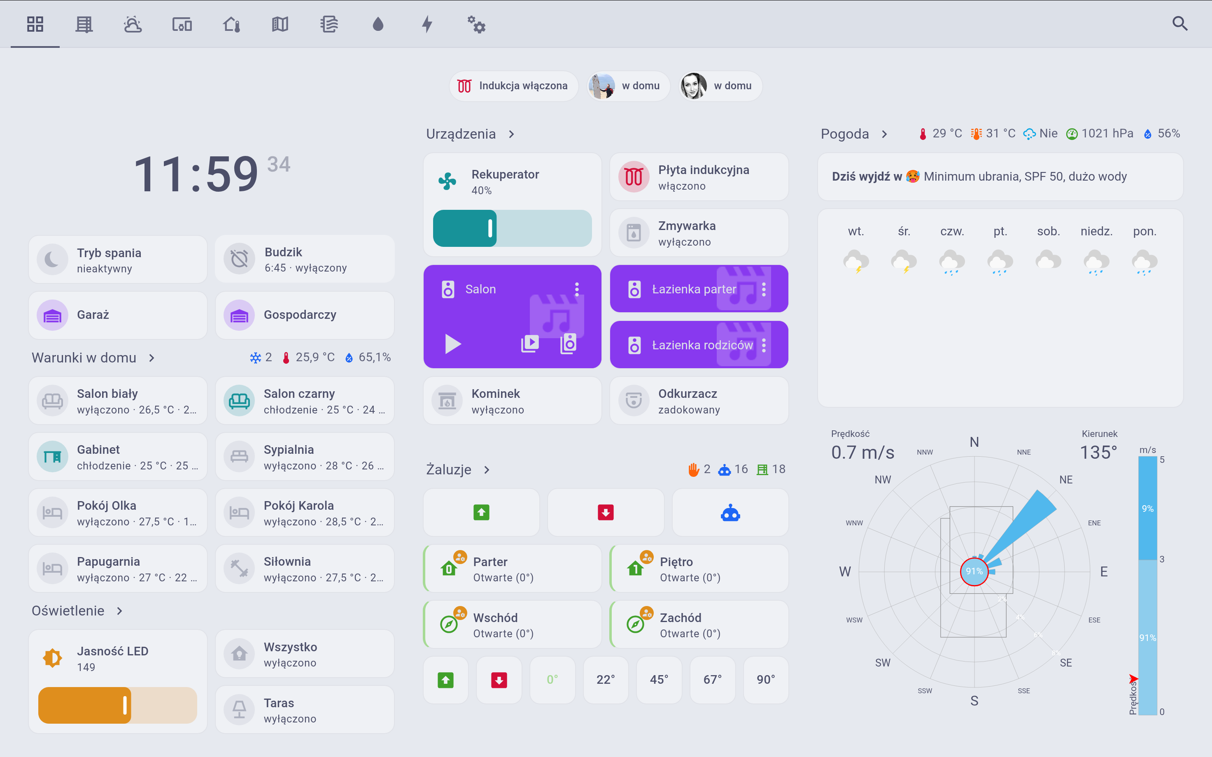
Task: Click the Wschód compass icon
Action: coord(449,625)
